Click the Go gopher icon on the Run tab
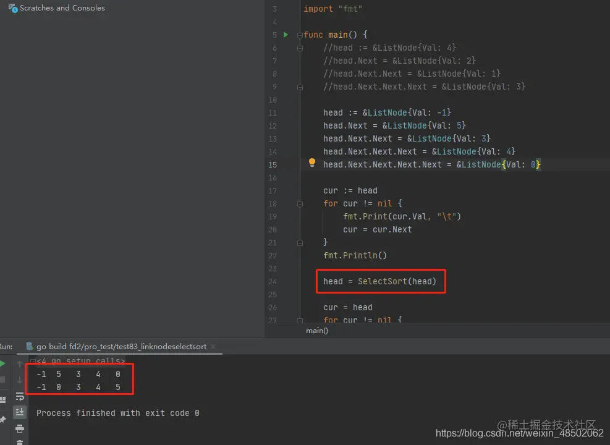Image resolution: width=610 pixels, height=445 pixels. [29, 346]
